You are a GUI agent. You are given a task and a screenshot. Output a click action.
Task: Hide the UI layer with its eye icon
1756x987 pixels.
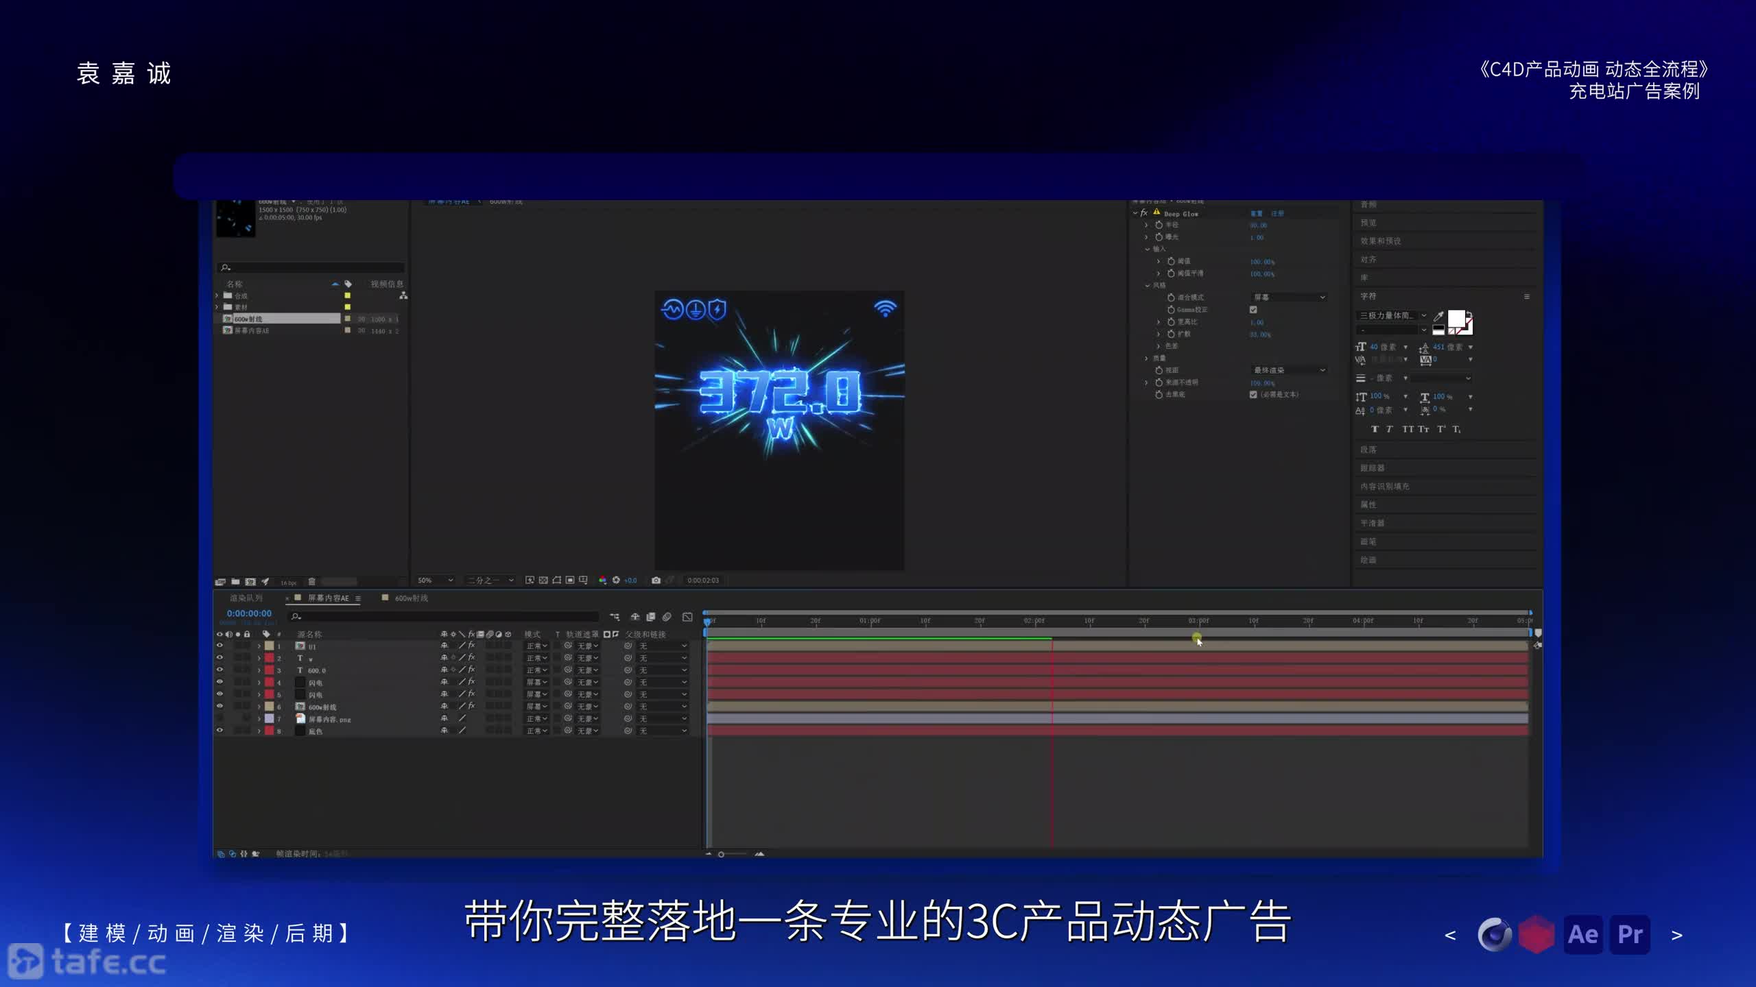click(x=220, y=646)
